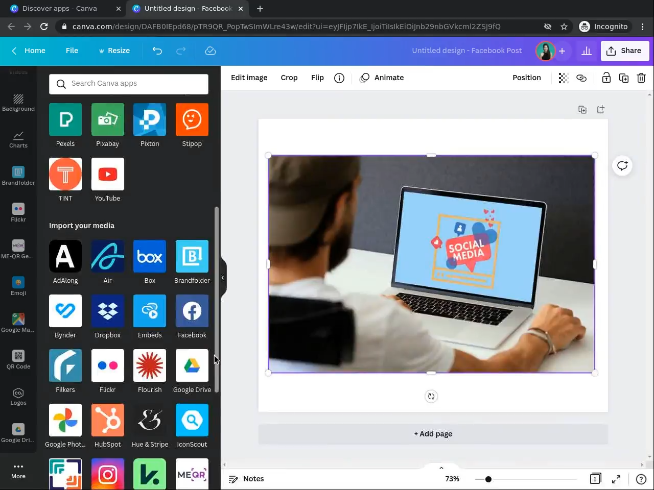
Task: Delete the selected image
Action: point(641,78)
